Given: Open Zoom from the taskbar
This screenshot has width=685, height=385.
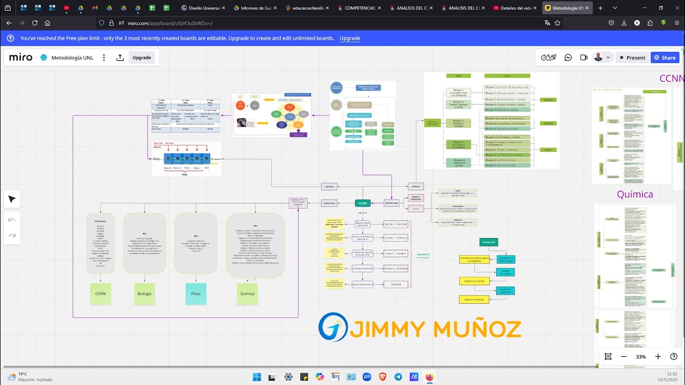Looking at the screenshot, I should [x=367, y=377].
